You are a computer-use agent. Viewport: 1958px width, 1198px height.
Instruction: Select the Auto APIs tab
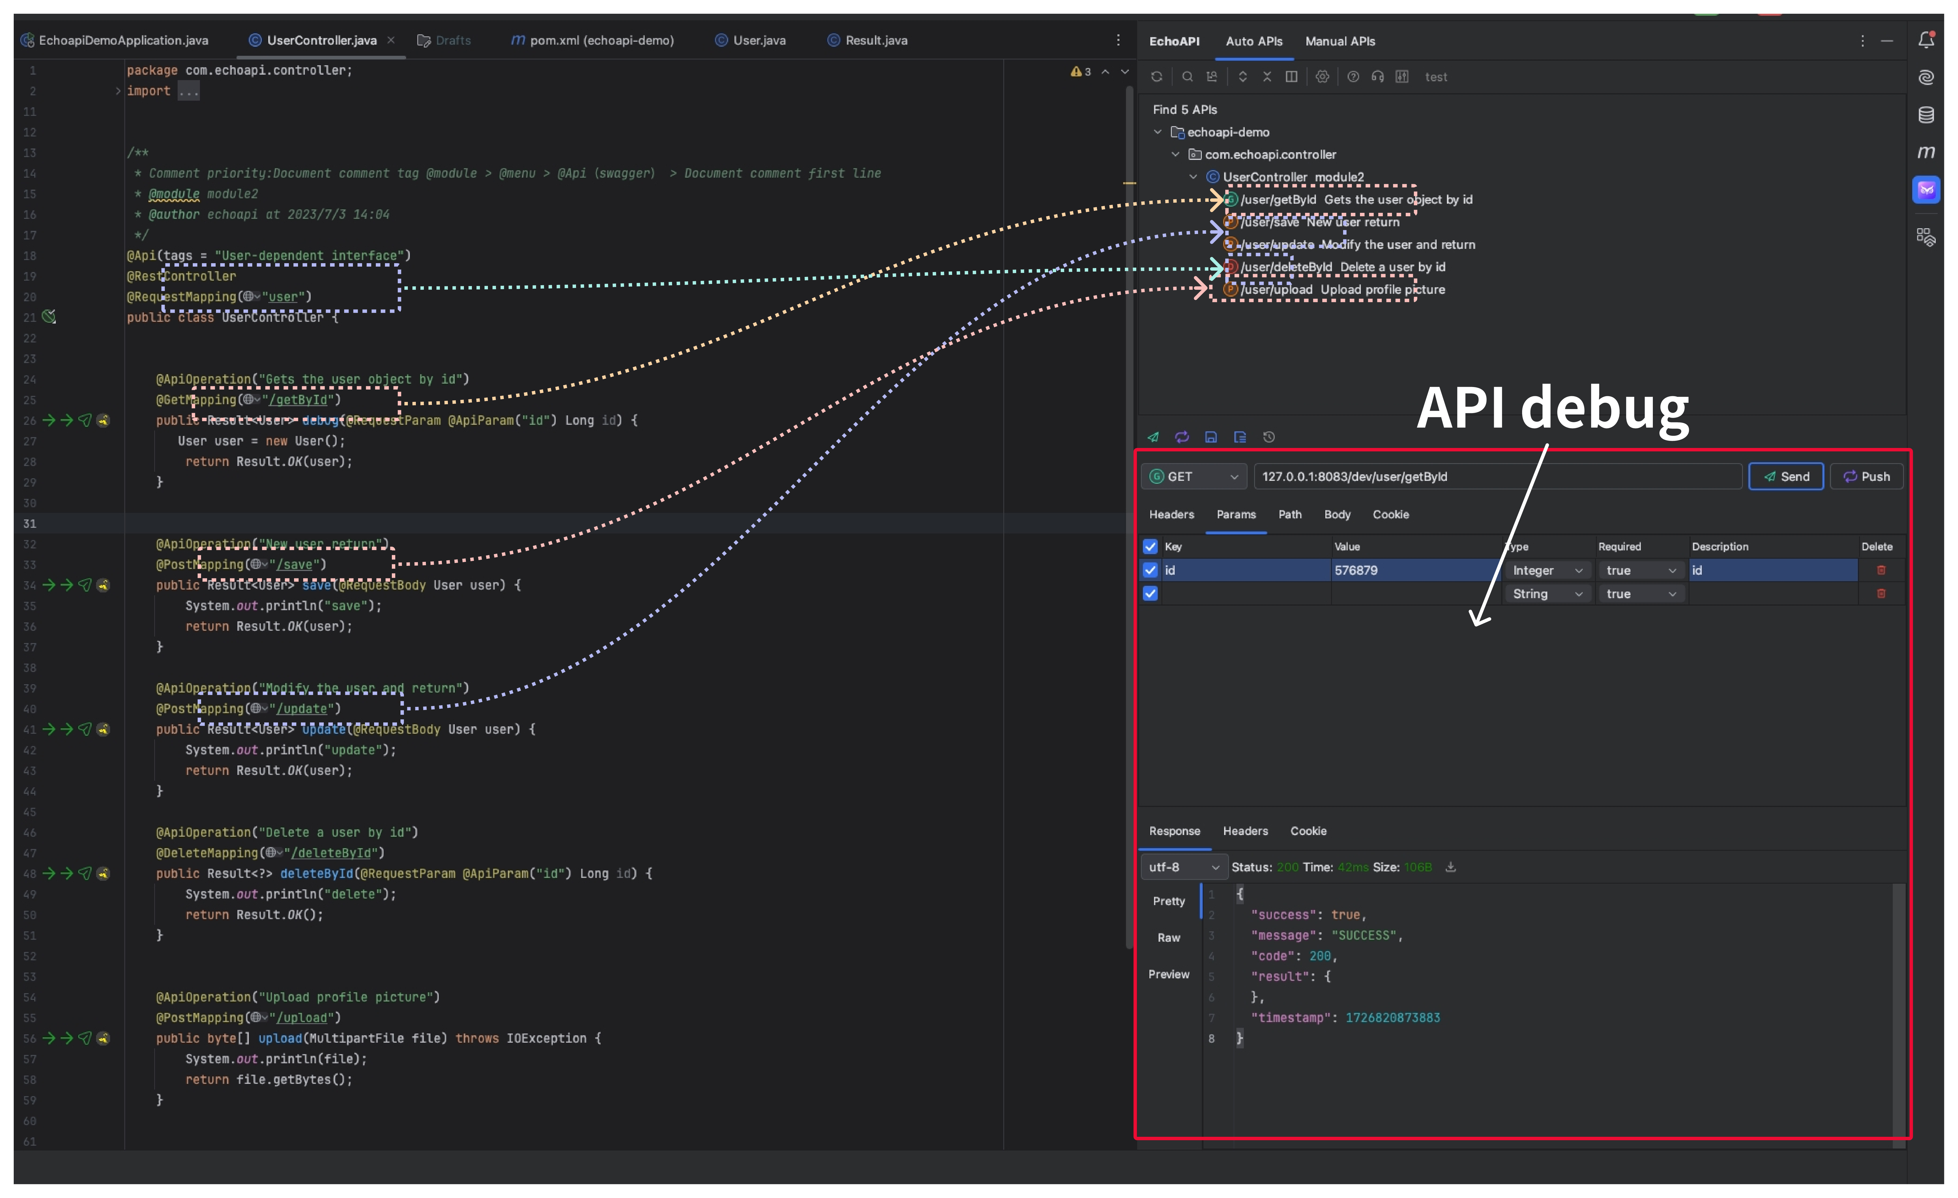click(x=1254, y=41)
